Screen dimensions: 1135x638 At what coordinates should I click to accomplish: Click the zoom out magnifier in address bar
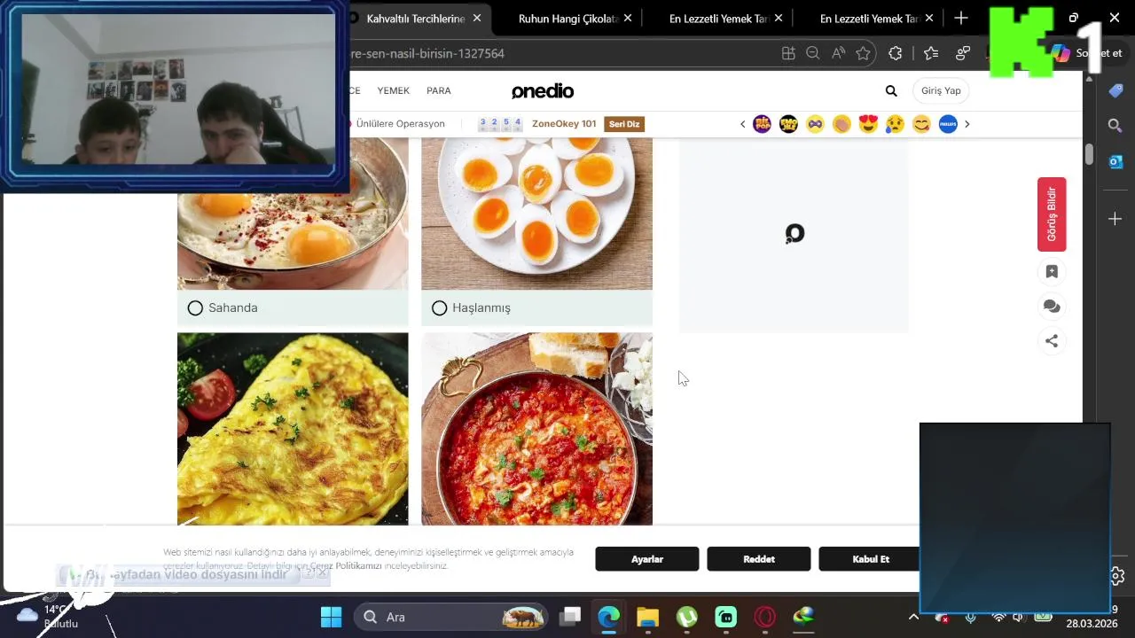[x=812, y=53]
